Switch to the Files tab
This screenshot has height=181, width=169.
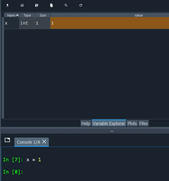[x=143, y=123]
